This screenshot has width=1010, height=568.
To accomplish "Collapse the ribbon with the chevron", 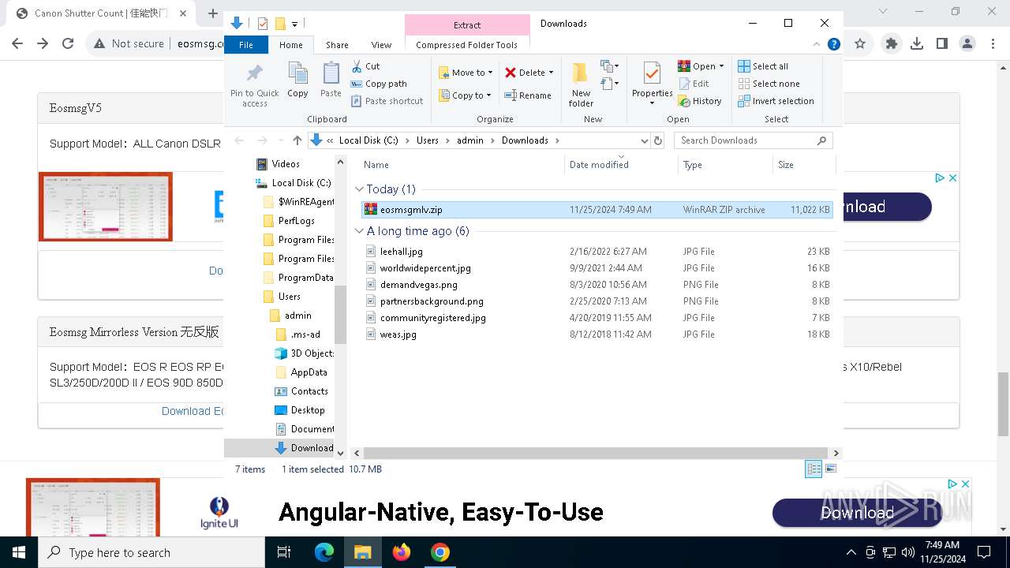I will coord(817,45).
